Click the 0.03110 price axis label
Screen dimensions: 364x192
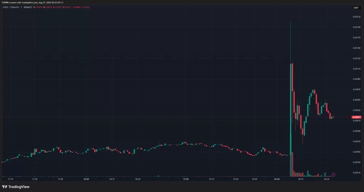[356, 69]
